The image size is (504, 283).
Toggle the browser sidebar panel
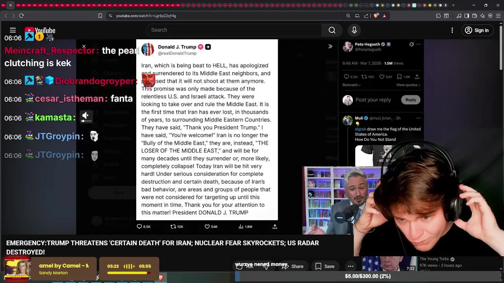(467, 16)
